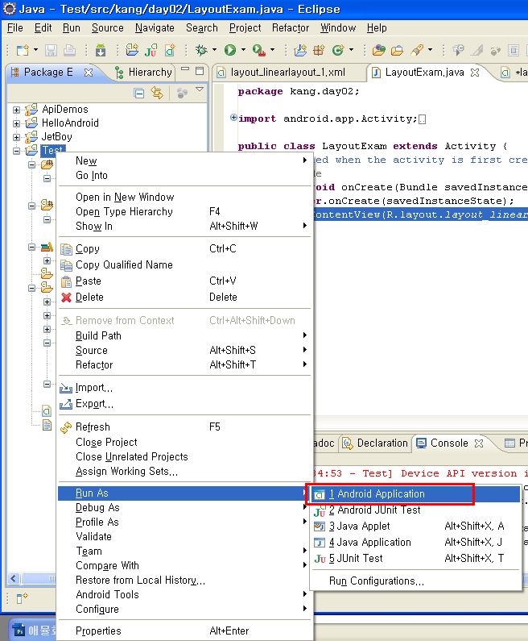Click the Open Type toolbar icon

tap(378, 50)
